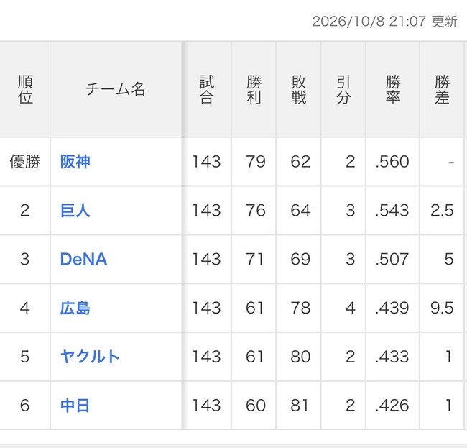Image resolution: width=467 pixels, height=448 pixels.
Task: Click 広島's 78 losses cell
Action: click(299, 308)
